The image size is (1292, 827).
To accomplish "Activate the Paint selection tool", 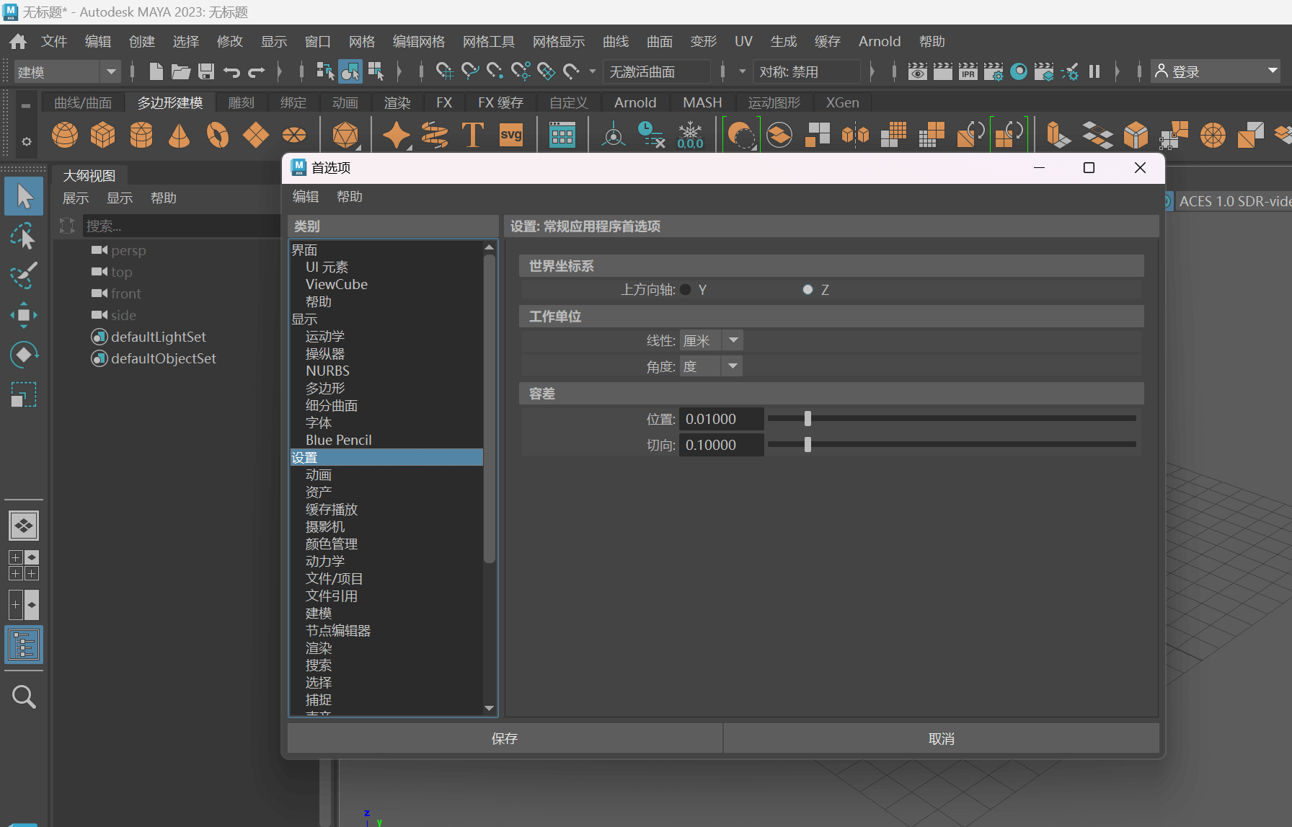I will tap(24, 275).
